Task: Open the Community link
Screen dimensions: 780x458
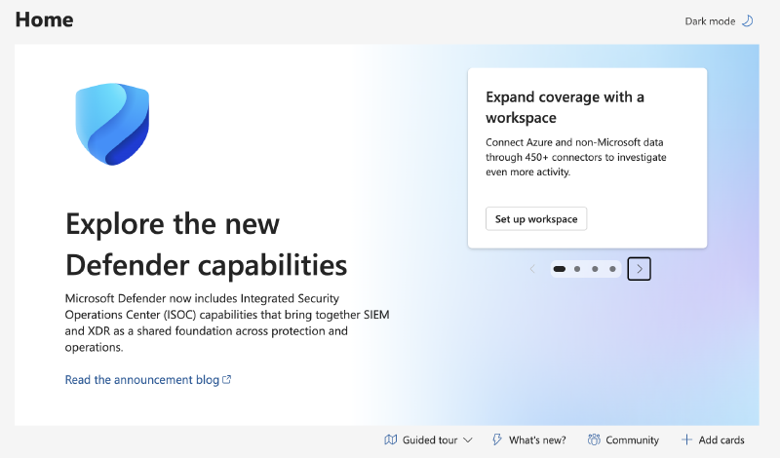Action: (x=632, y=440)
